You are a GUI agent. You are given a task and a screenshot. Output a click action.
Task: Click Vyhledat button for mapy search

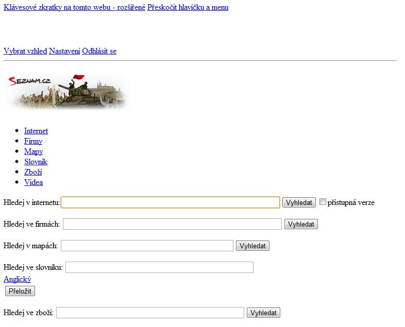(x=252, y=246)
